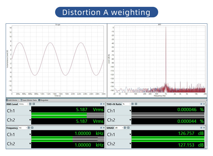Pop out the RMS Level meter panel
This screenshot has height=156, width=213.
pos(101,104)
